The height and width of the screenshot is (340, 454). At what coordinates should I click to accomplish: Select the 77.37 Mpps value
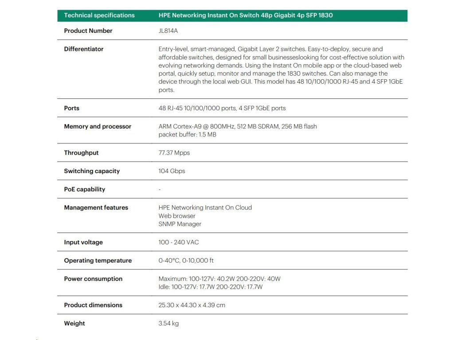click(x=174, y=153)
